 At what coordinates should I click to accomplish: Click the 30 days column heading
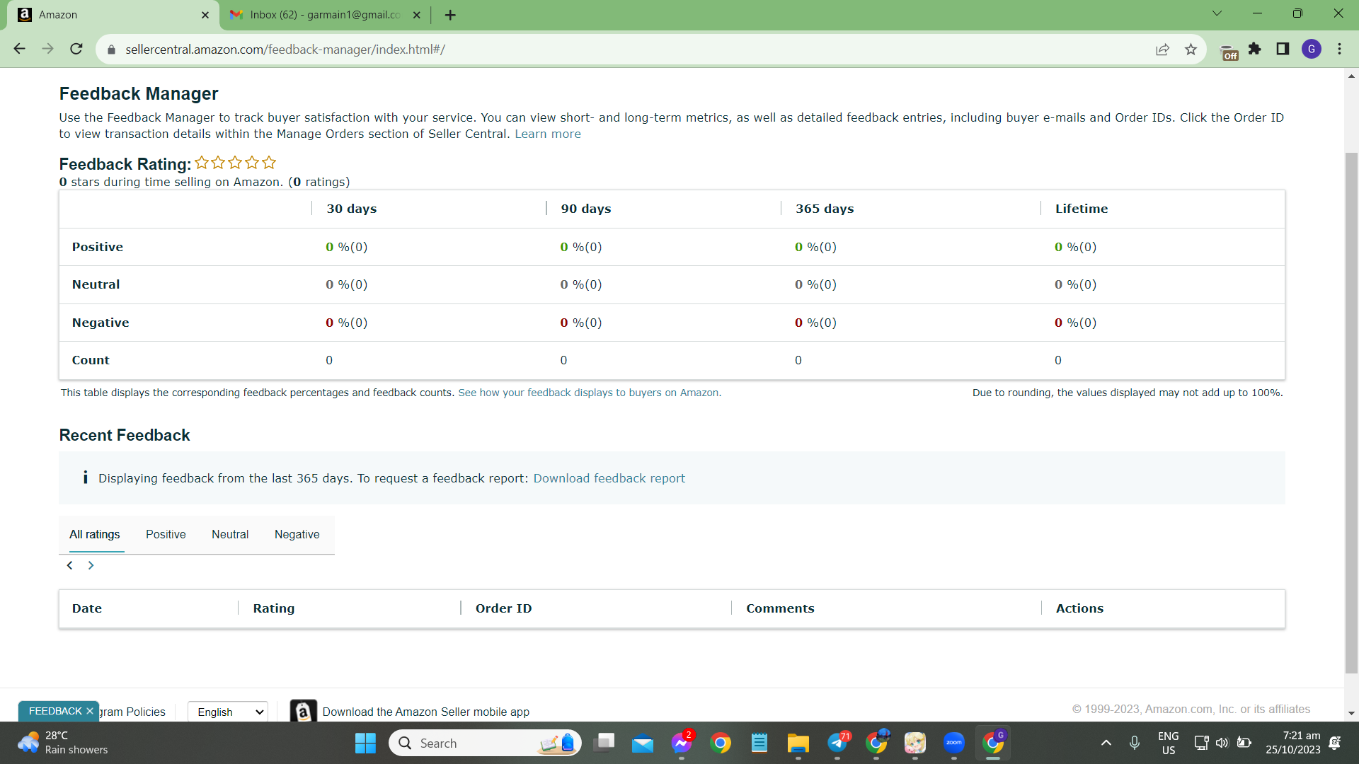(x=352, y=209)
